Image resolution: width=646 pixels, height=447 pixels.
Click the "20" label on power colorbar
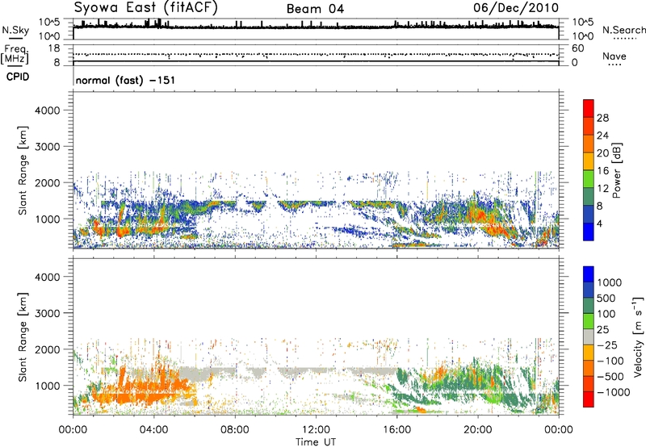(x=602, y=153)
